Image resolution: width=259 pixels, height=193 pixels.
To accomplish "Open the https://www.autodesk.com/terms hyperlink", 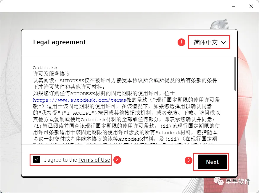I will click(79, 100).
